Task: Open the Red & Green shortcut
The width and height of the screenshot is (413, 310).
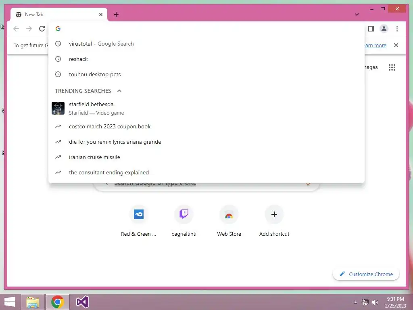Action: 139,221
